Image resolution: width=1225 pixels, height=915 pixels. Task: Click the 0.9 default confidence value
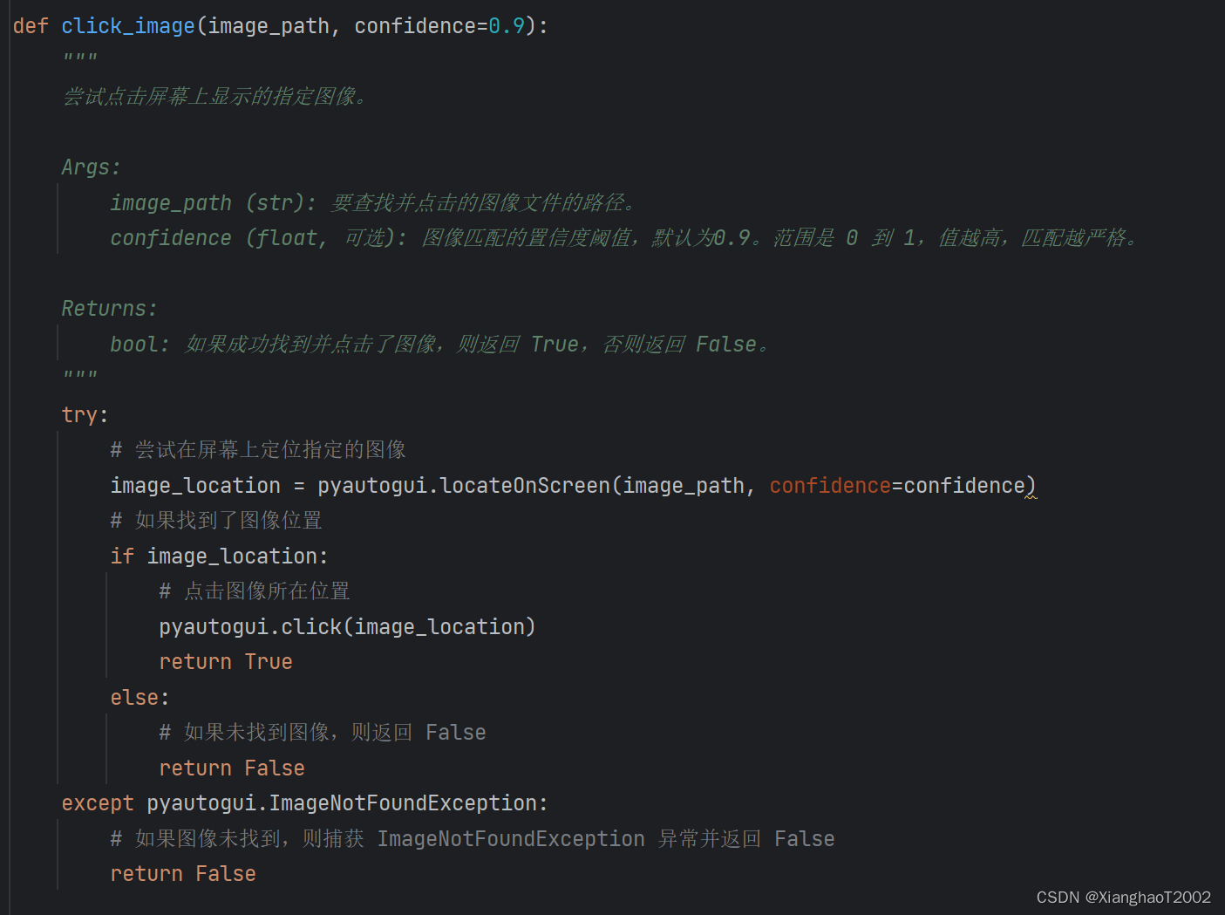(x=506, y=26)
